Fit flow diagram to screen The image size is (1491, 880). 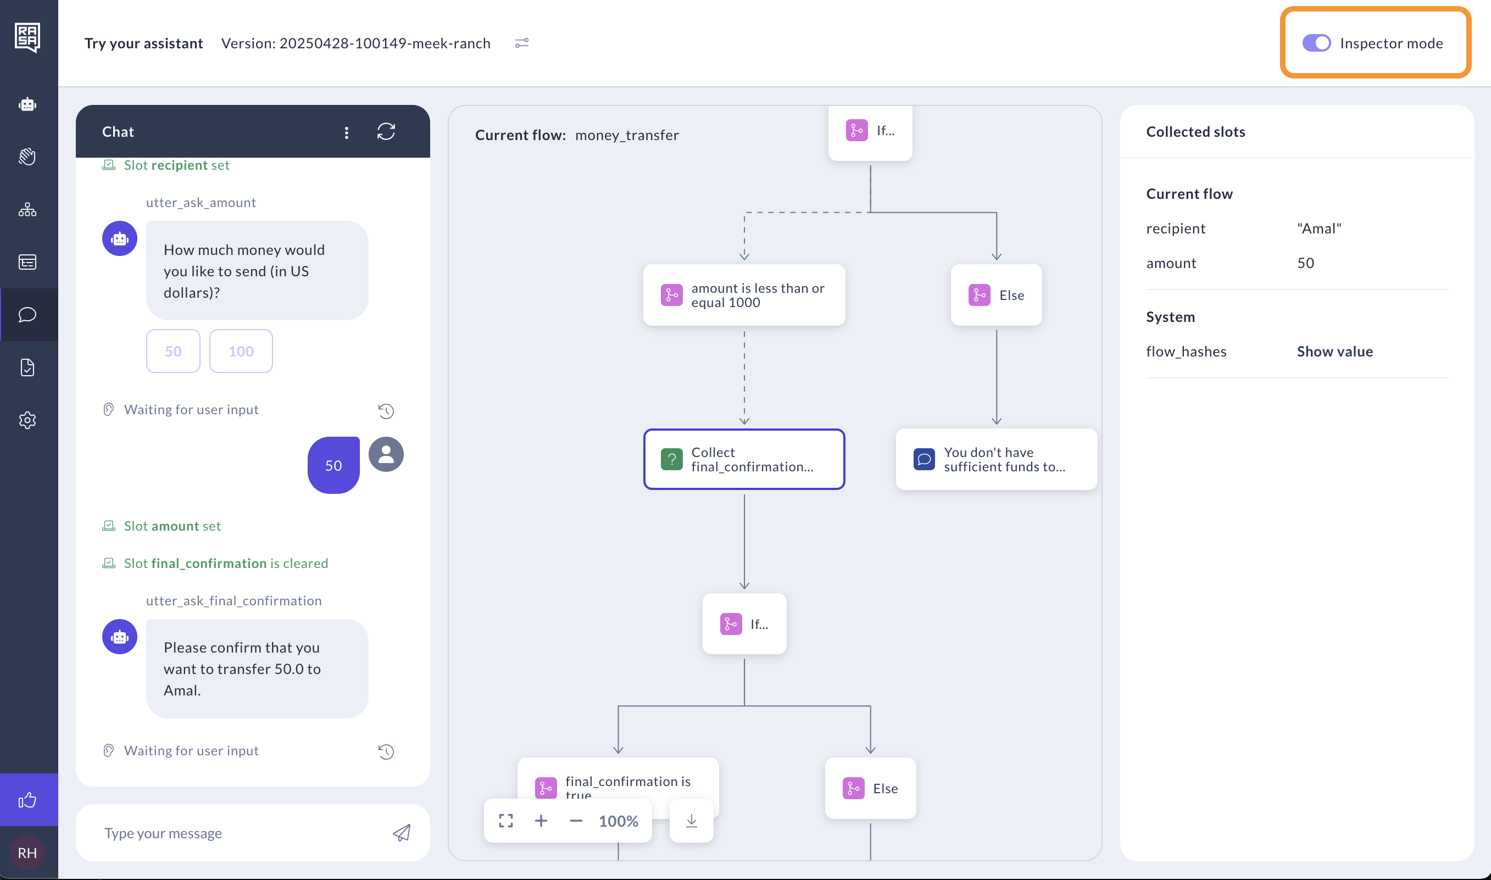pyautogui.click(x=505, y=821)
